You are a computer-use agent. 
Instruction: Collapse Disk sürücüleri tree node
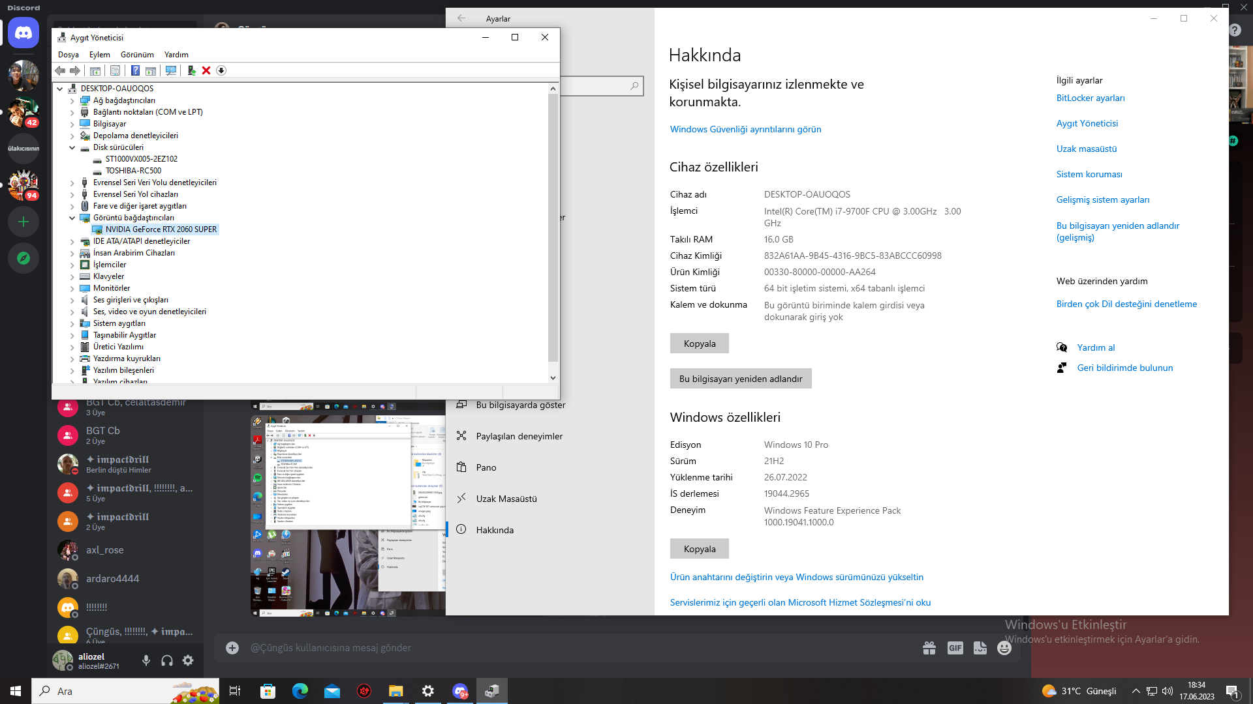coord(72,148)
